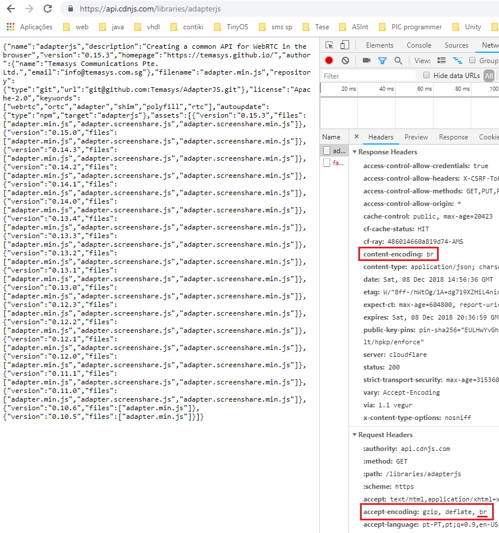Collapse the Request Headers section
Viewport: 499px width, 533px height.
[355, 434]
